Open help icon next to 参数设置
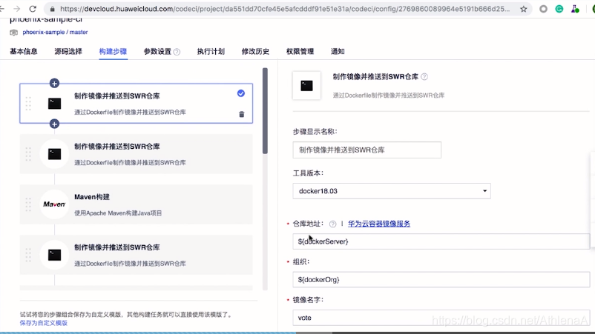 [177, 52]
